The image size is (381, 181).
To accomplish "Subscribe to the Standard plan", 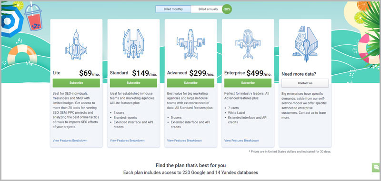I will pos(133,83).
